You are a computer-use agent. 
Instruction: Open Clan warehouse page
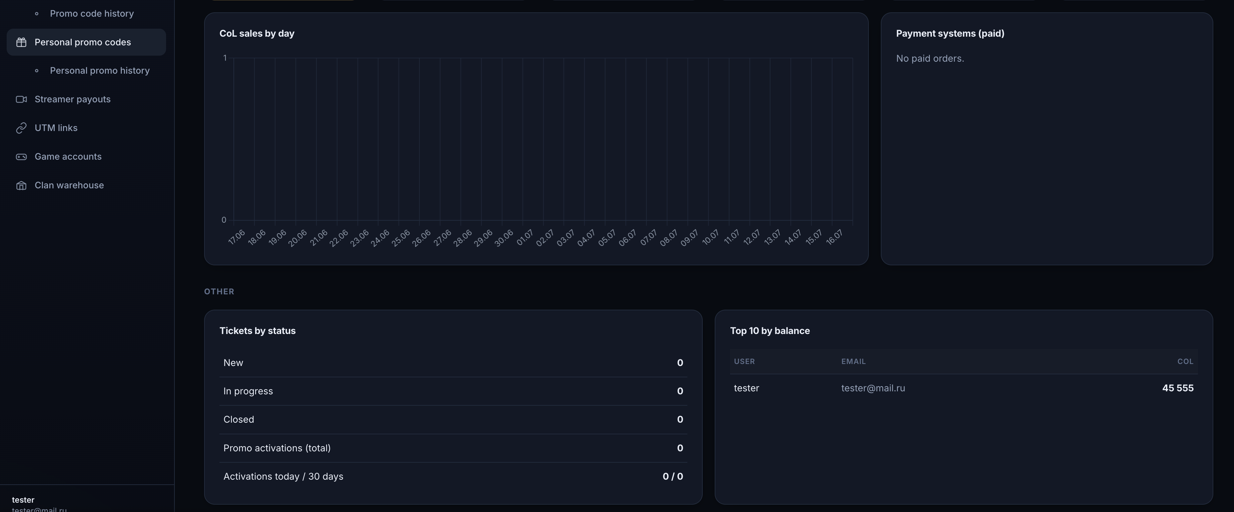point(86,185)
